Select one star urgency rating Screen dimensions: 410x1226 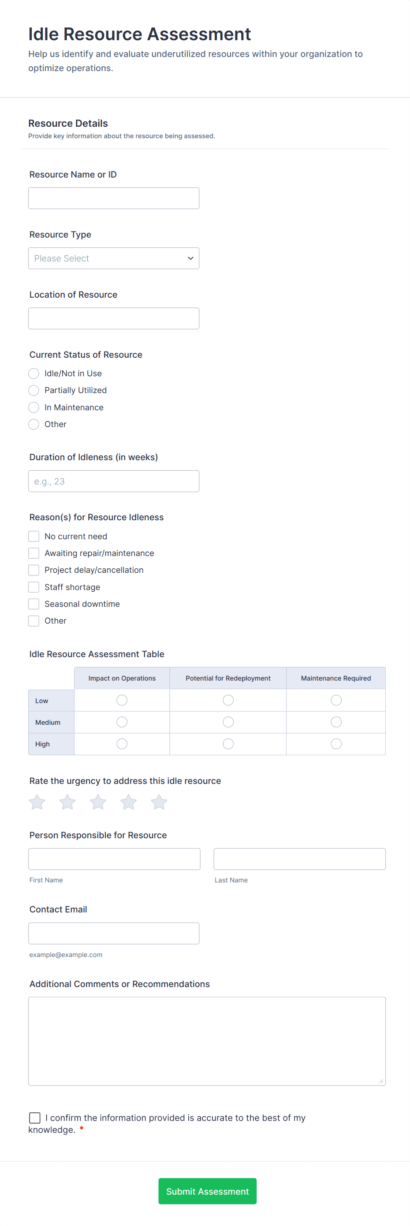click(x=37, y=802)
